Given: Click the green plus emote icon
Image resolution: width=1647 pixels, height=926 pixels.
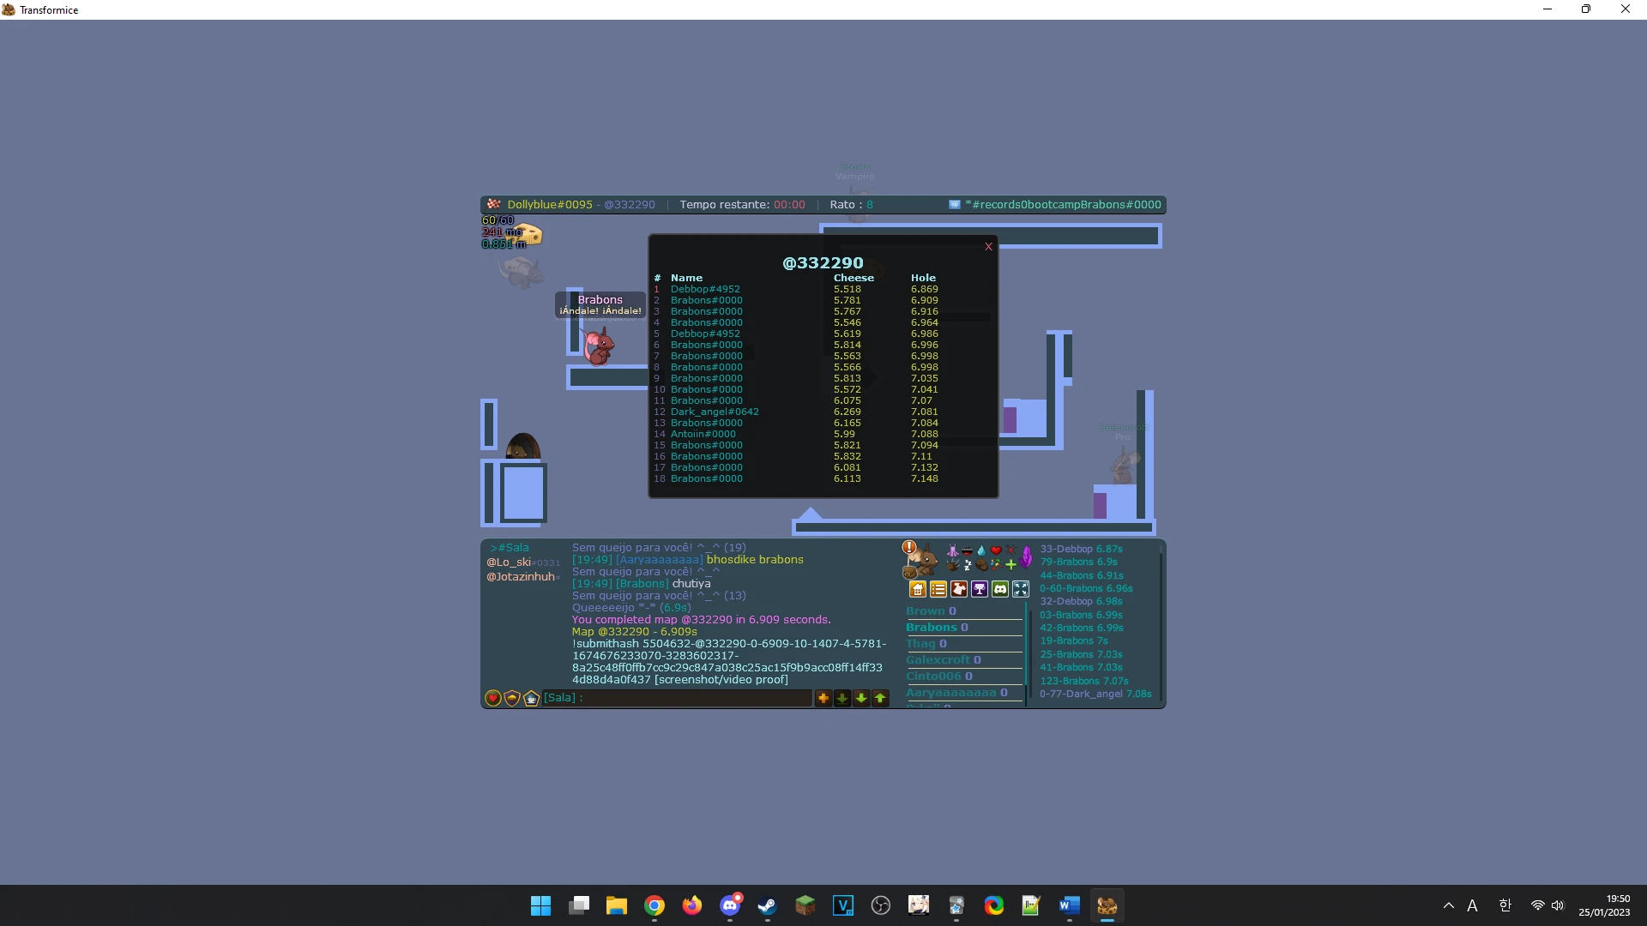Looking at the screenshot, I should pos(1011,565).
